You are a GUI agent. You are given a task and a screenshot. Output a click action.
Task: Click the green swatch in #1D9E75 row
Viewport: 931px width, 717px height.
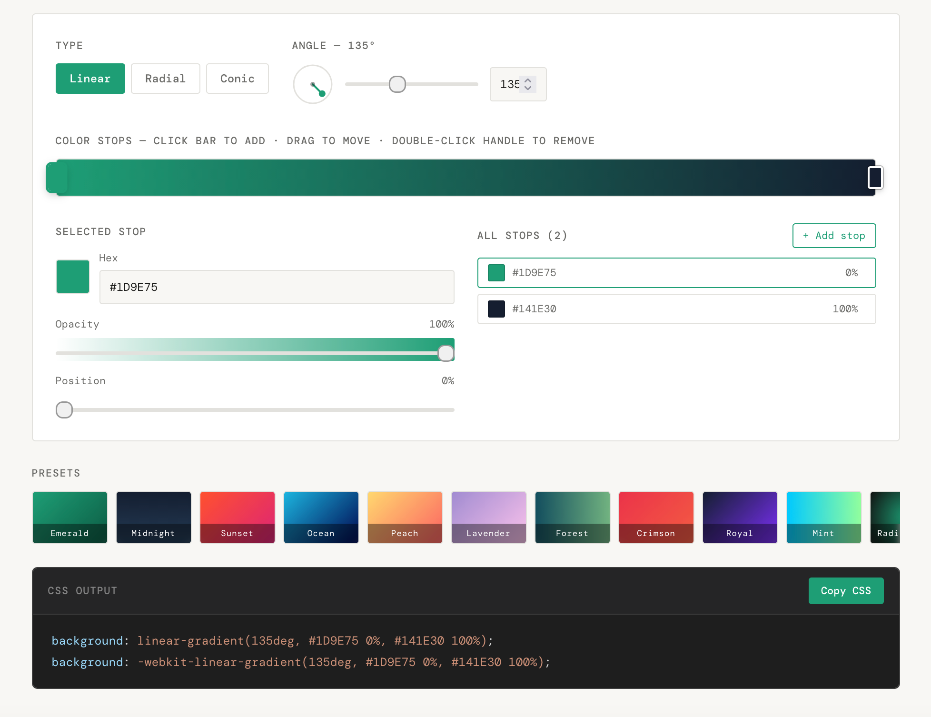click(x=496, y=273)
